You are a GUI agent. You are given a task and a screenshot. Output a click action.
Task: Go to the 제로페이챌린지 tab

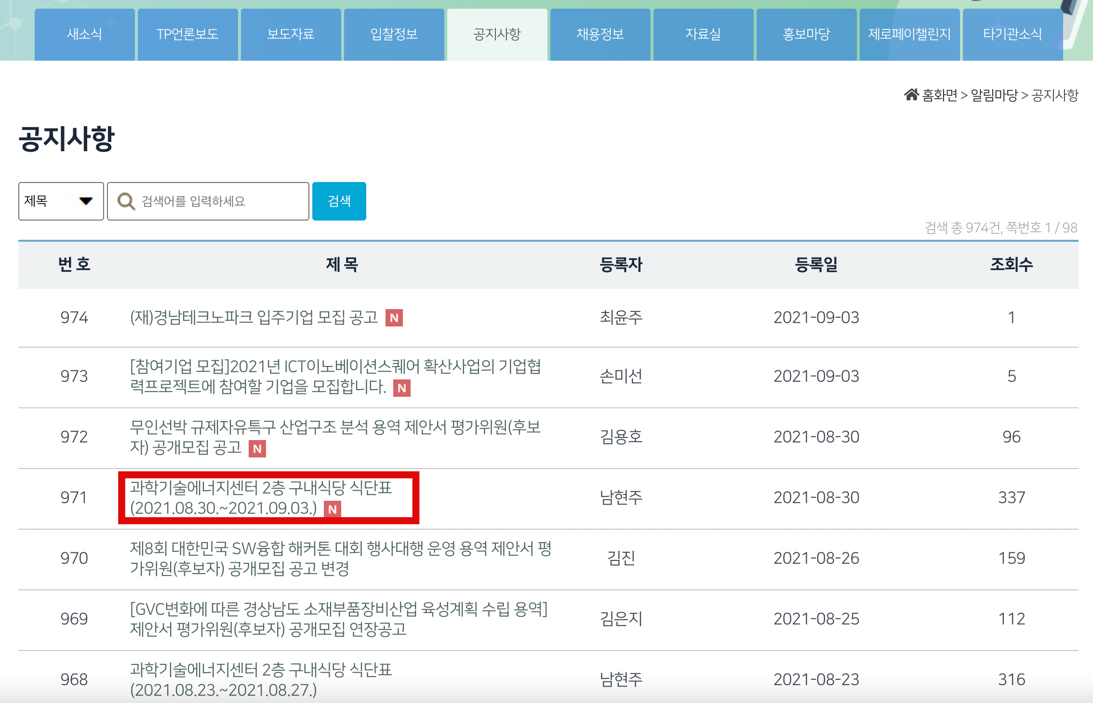click(909, 34)
